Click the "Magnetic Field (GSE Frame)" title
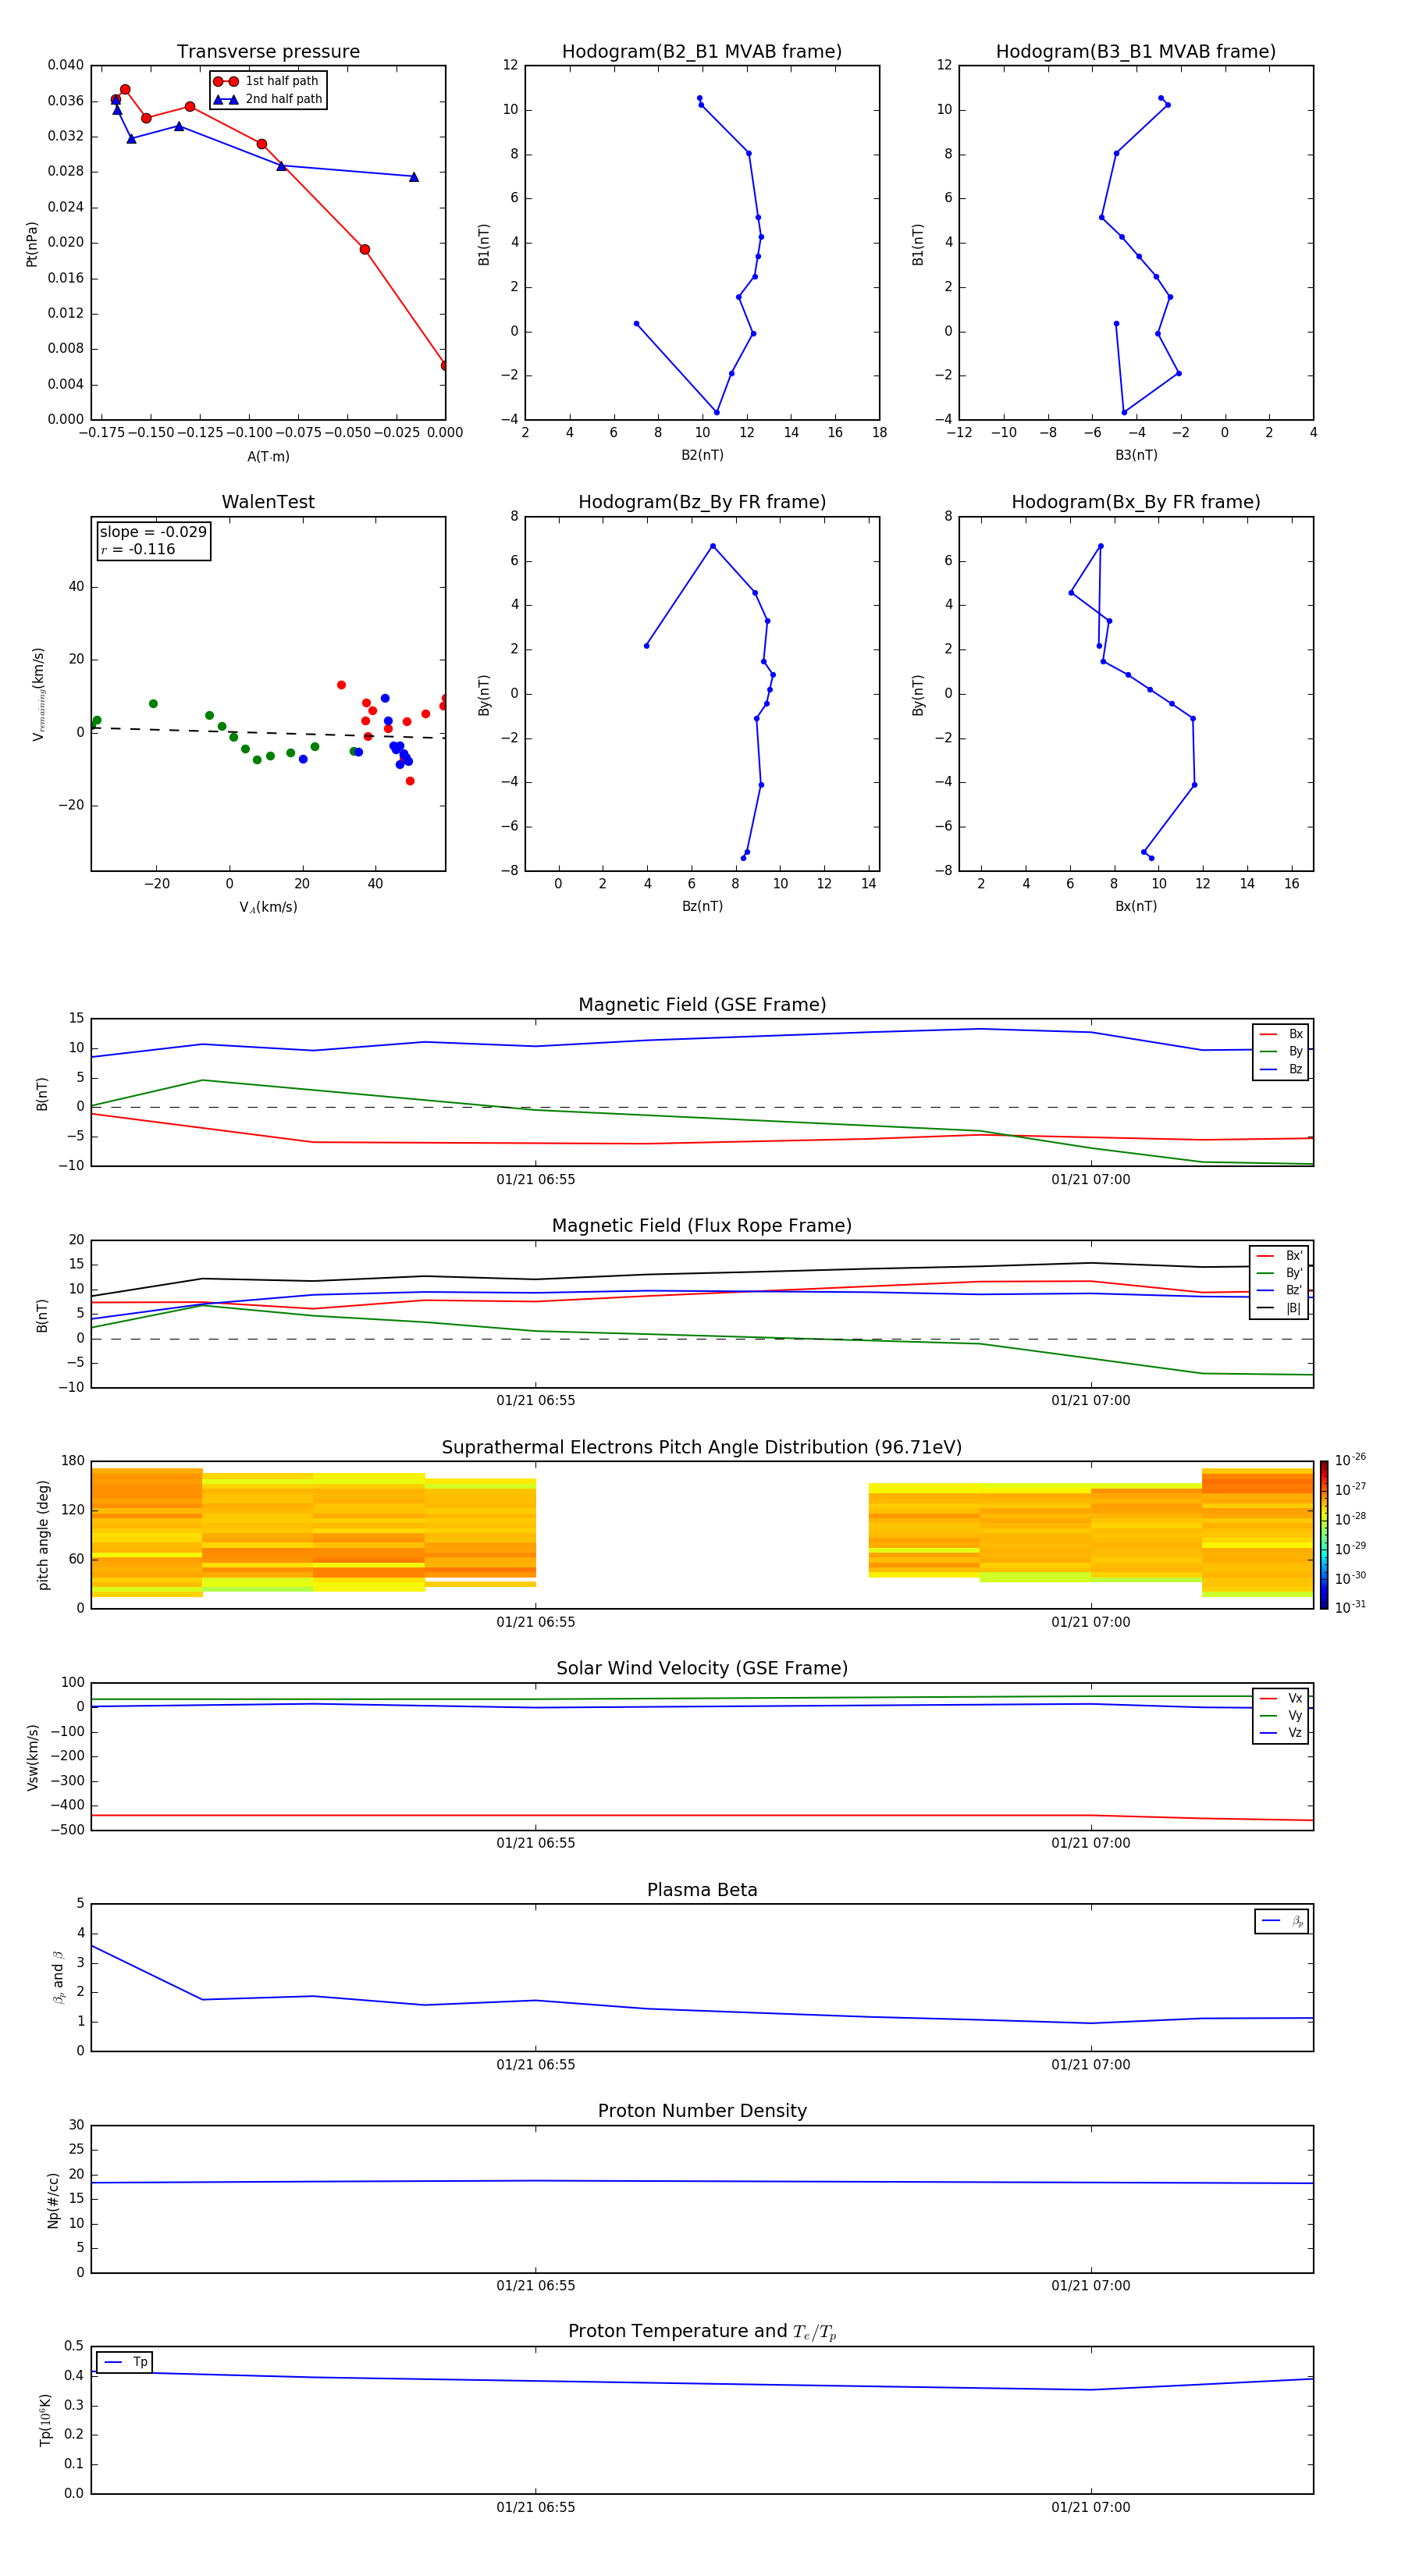The height and width of the screenshot is (2576, 1405). pos(702,1005)
